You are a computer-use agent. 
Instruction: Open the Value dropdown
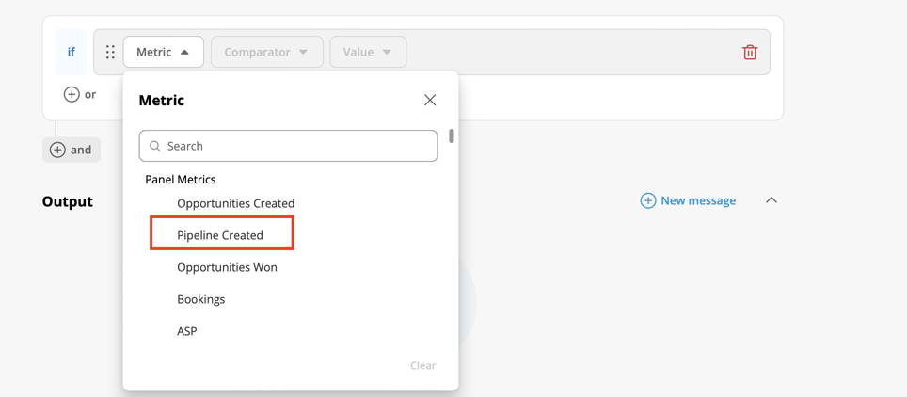(368, 52)
